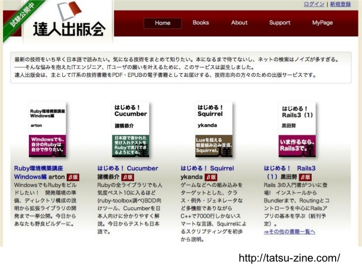Image resolution: width=362 pixels, height=271 pixels.
Task: Click the description starting Rubyの全ライブラリでも人気度
Action: [x=130, y=208]
